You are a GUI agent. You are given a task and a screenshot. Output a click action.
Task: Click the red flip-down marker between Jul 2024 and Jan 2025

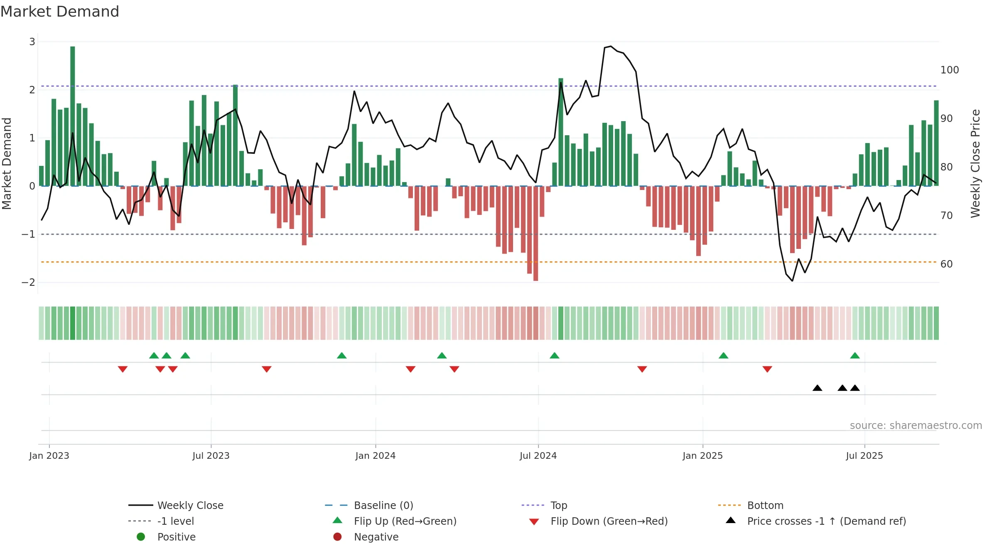[x=642, y=369]
